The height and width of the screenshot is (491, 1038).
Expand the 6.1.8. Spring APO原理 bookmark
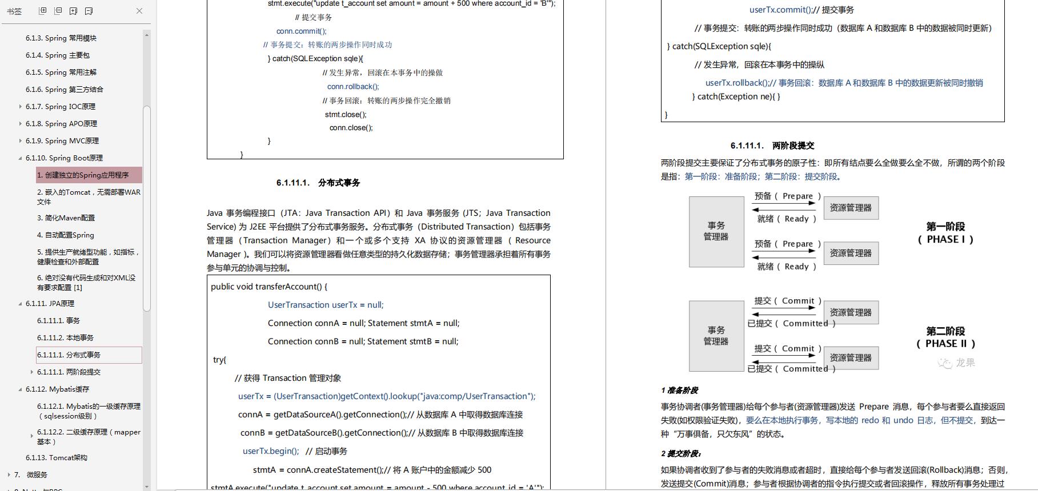pyautogui.click(x=21, y=123)
